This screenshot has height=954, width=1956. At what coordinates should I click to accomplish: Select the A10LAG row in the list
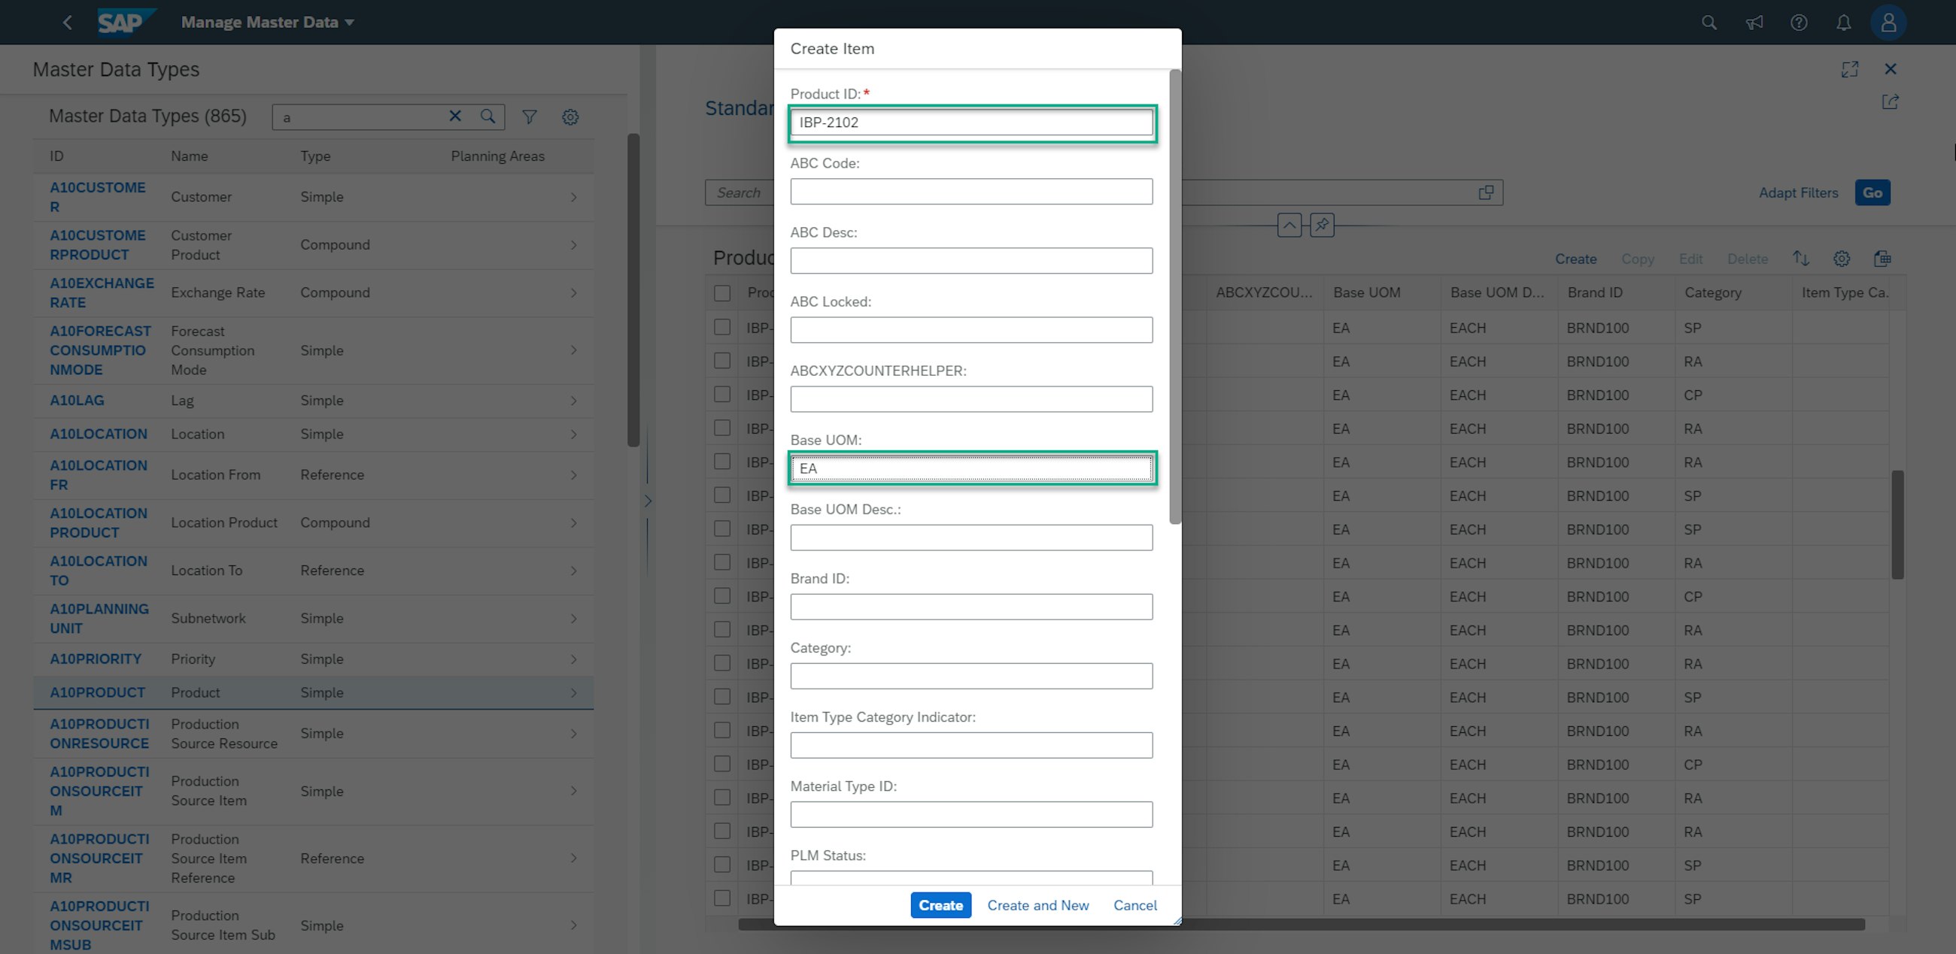pyautogui.click(x=76, y=400)
